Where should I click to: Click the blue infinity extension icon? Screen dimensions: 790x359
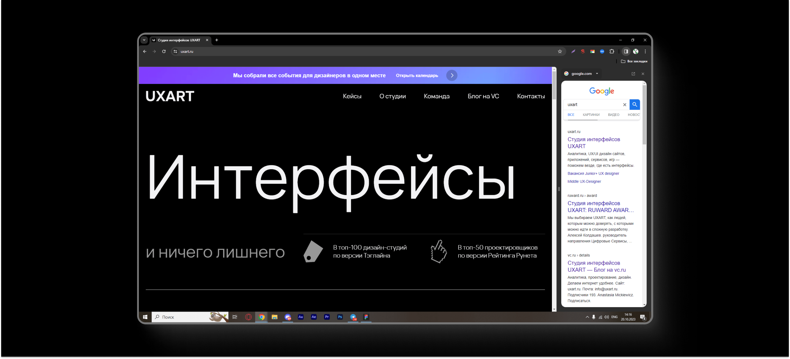point(602,52)
